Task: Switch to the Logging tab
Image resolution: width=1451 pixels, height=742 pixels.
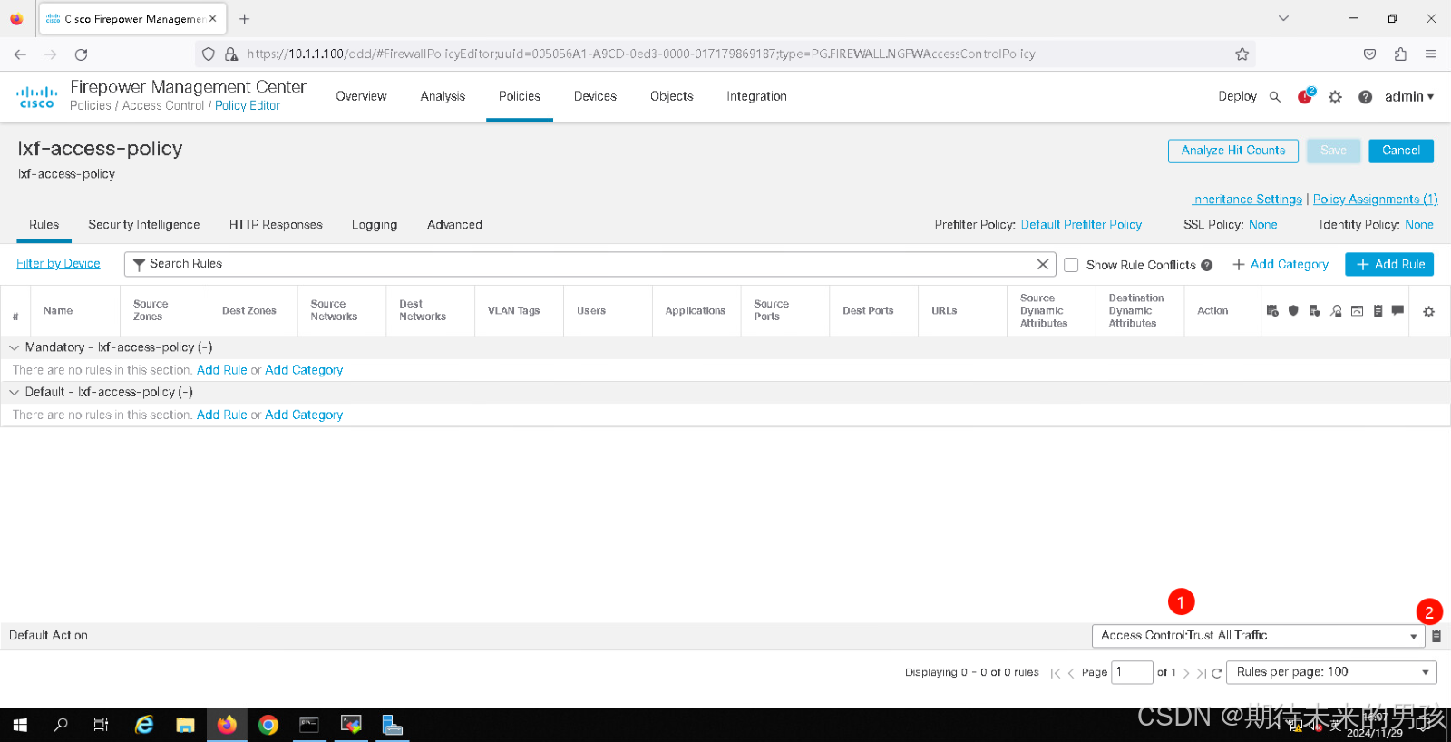Action: 375,225
